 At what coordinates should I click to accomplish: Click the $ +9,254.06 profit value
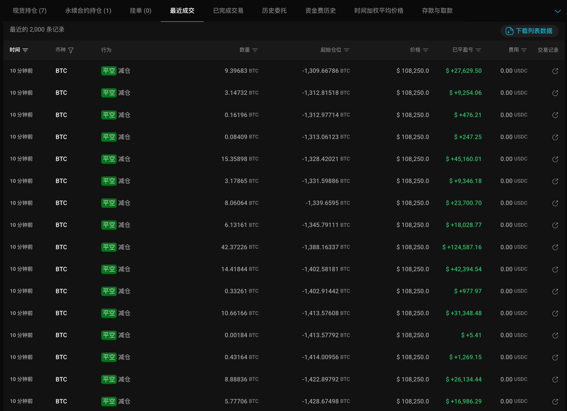(x=465, y=93)
